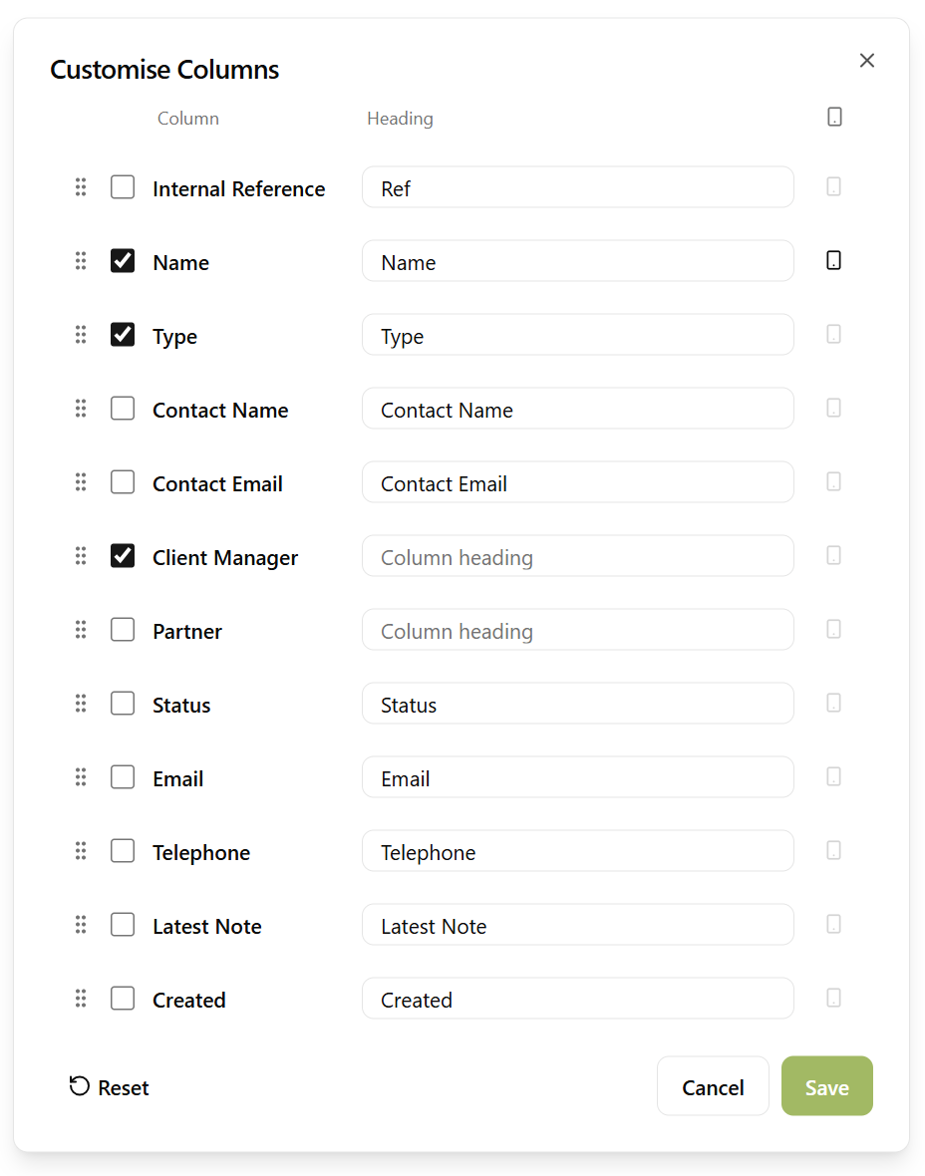Click the Telephone heading input field
This screenshot has height=1176, width=925.
click(x=578, y=851)
